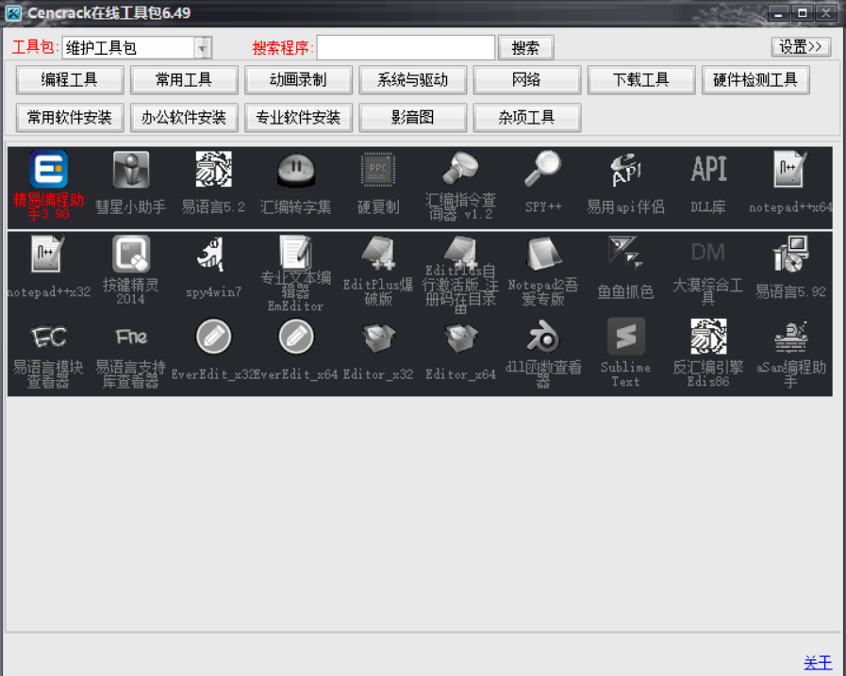This screenshot has height=676, width=846.
Task: Launch EverEdit_x64 icon
Action: 295,338
